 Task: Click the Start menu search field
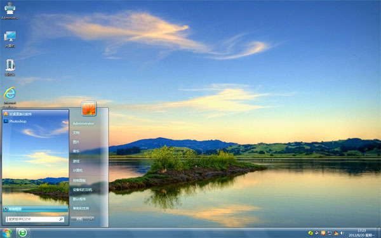(x=35, y=220)
